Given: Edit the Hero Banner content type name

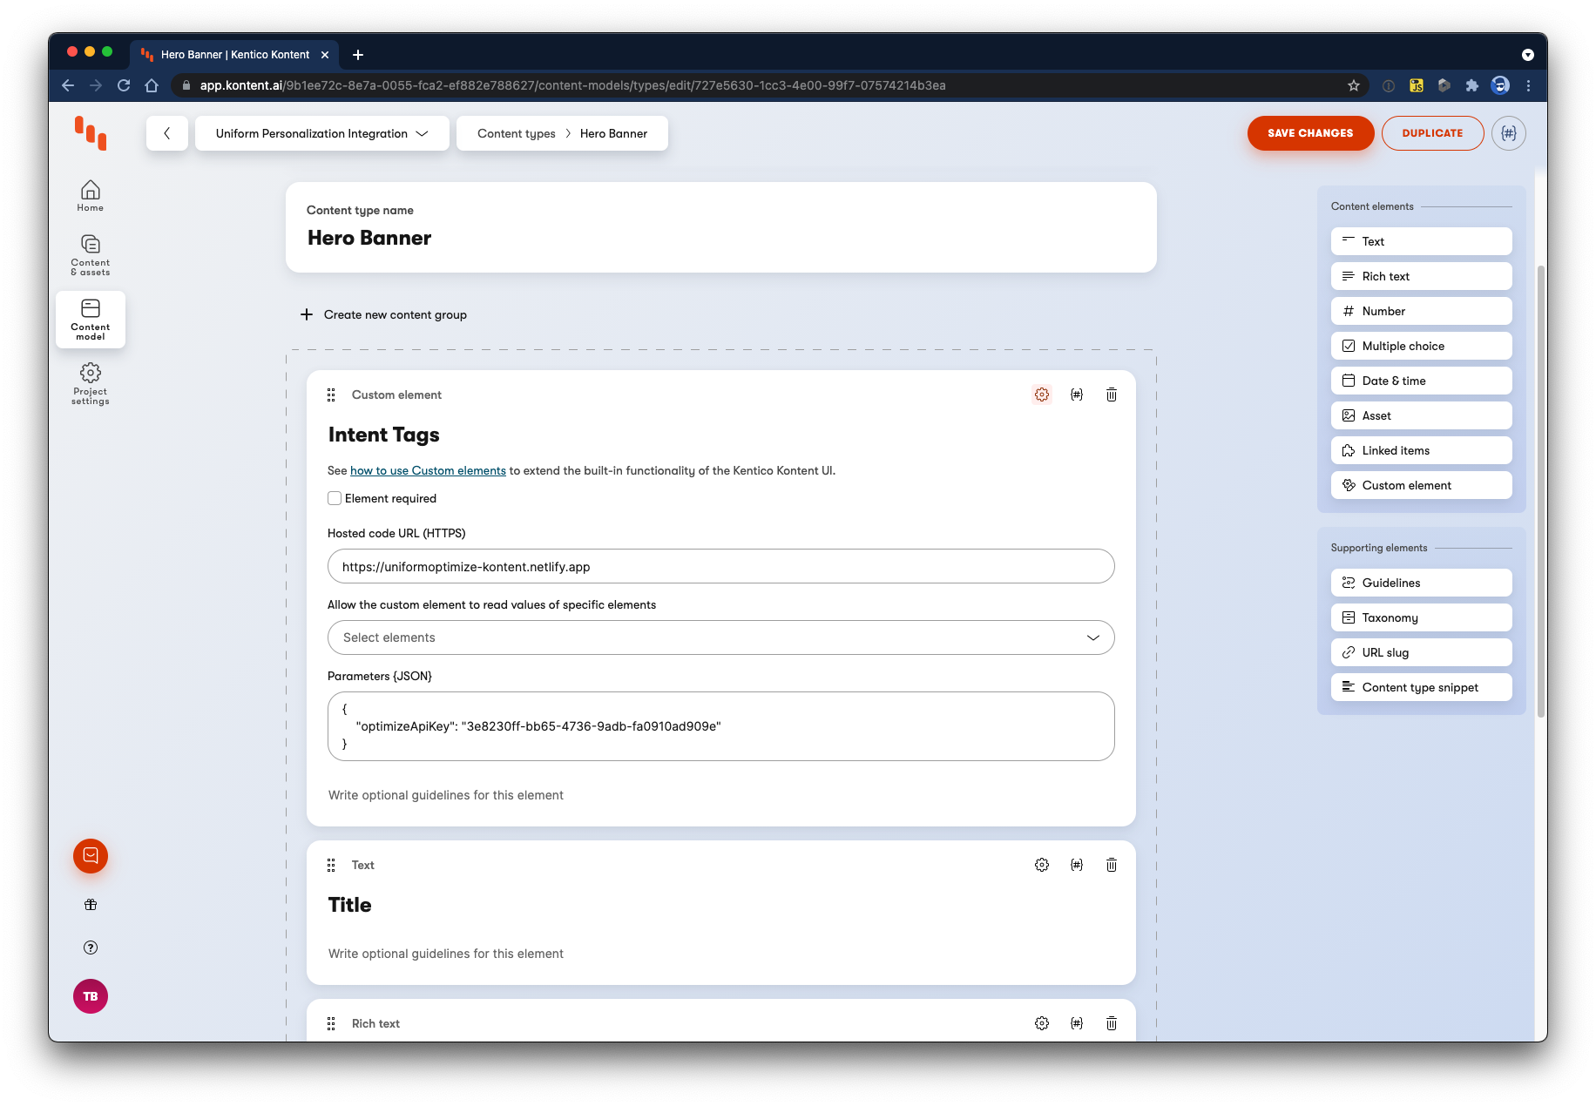Looking at the screenshot, I should coord(369,238).
